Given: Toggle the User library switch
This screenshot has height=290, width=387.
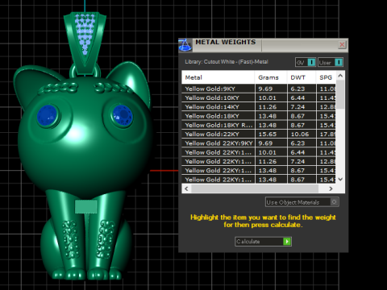Looking at the screenshot, I should point(331,62).
